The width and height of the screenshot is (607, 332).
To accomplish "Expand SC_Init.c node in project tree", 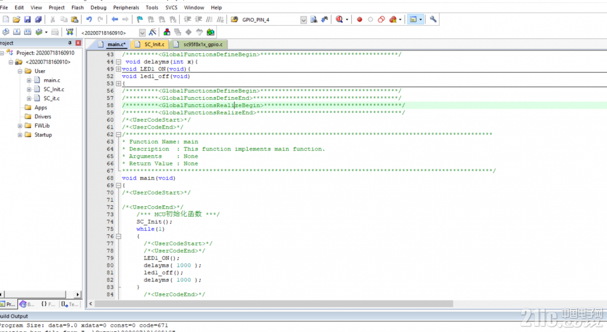I will click(x=29, y=89).
